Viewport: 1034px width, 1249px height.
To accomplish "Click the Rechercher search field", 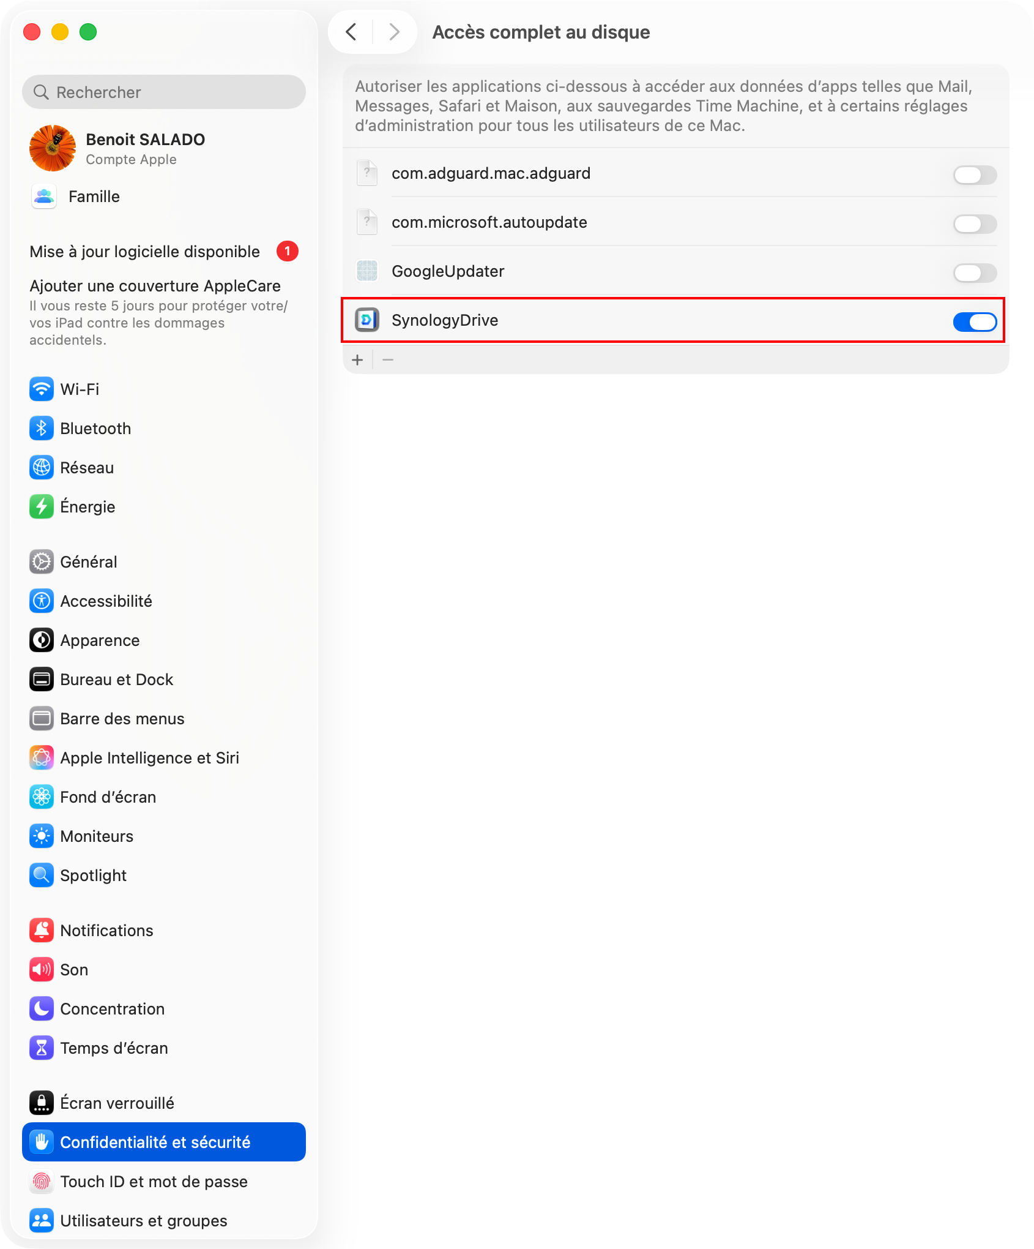I will (x=164, y=92).
